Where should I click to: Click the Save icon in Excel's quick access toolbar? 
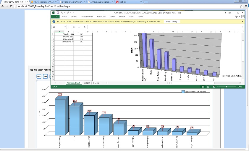point(58,13)
